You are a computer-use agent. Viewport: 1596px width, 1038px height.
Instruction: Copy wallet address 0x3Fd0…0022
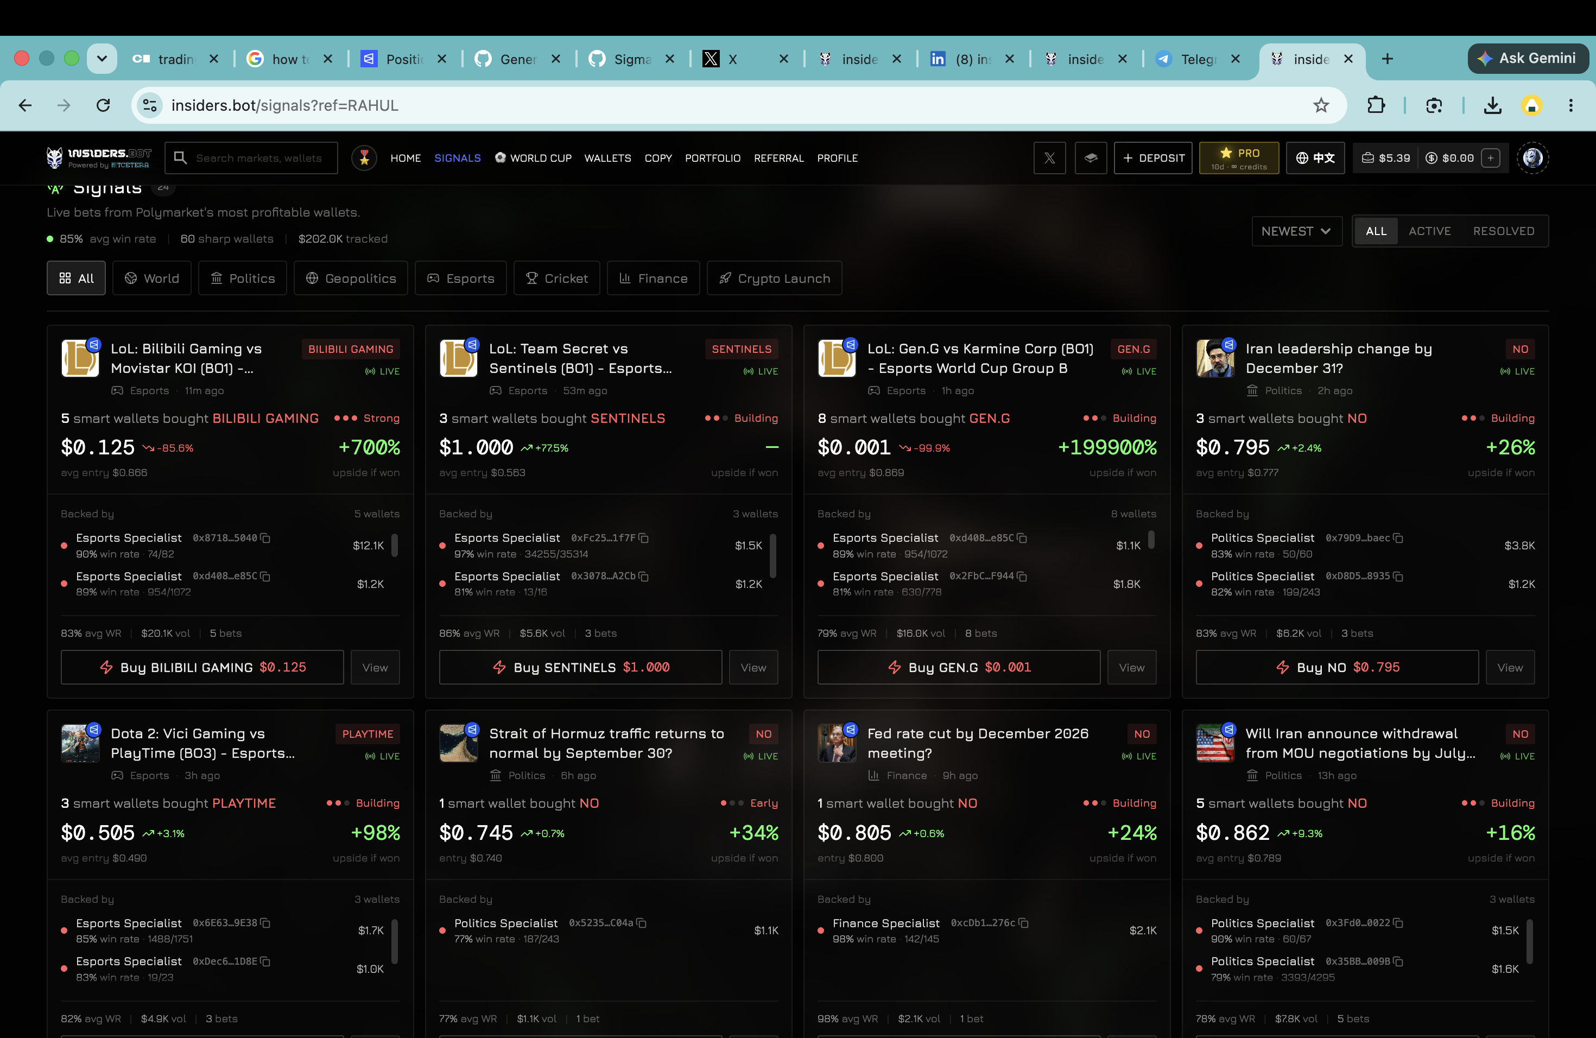tap(1398, 923)
